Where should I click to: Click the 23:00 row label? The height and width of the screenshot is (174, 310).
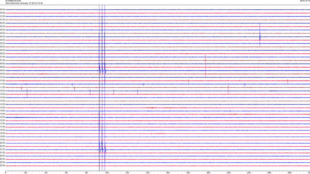[x=2, y=162]
